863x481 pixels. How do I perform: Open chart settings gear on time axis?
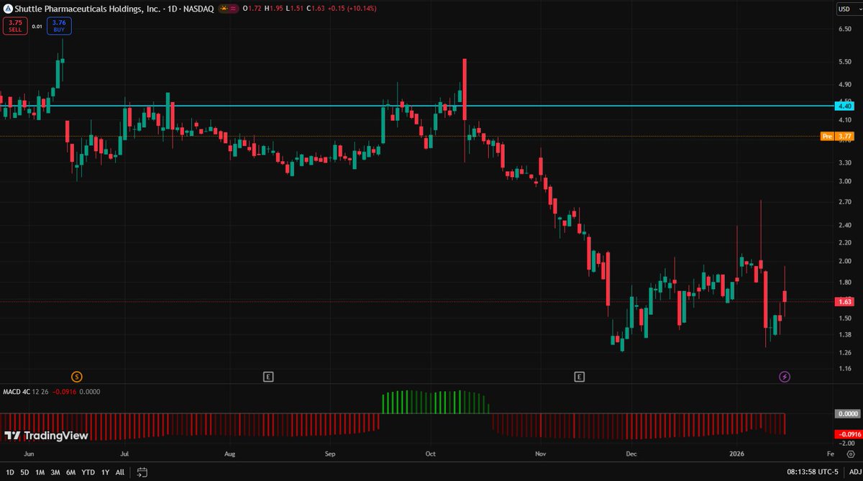click(x=851, y=454)
